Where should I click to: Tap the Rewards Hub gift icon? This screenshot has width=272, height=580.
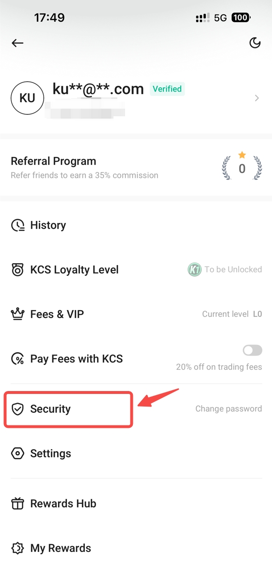coord(18,503)
